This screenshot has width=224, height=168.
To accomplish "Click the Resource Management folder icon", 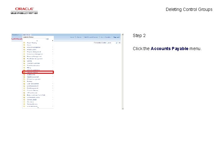I will coord(24,56).
